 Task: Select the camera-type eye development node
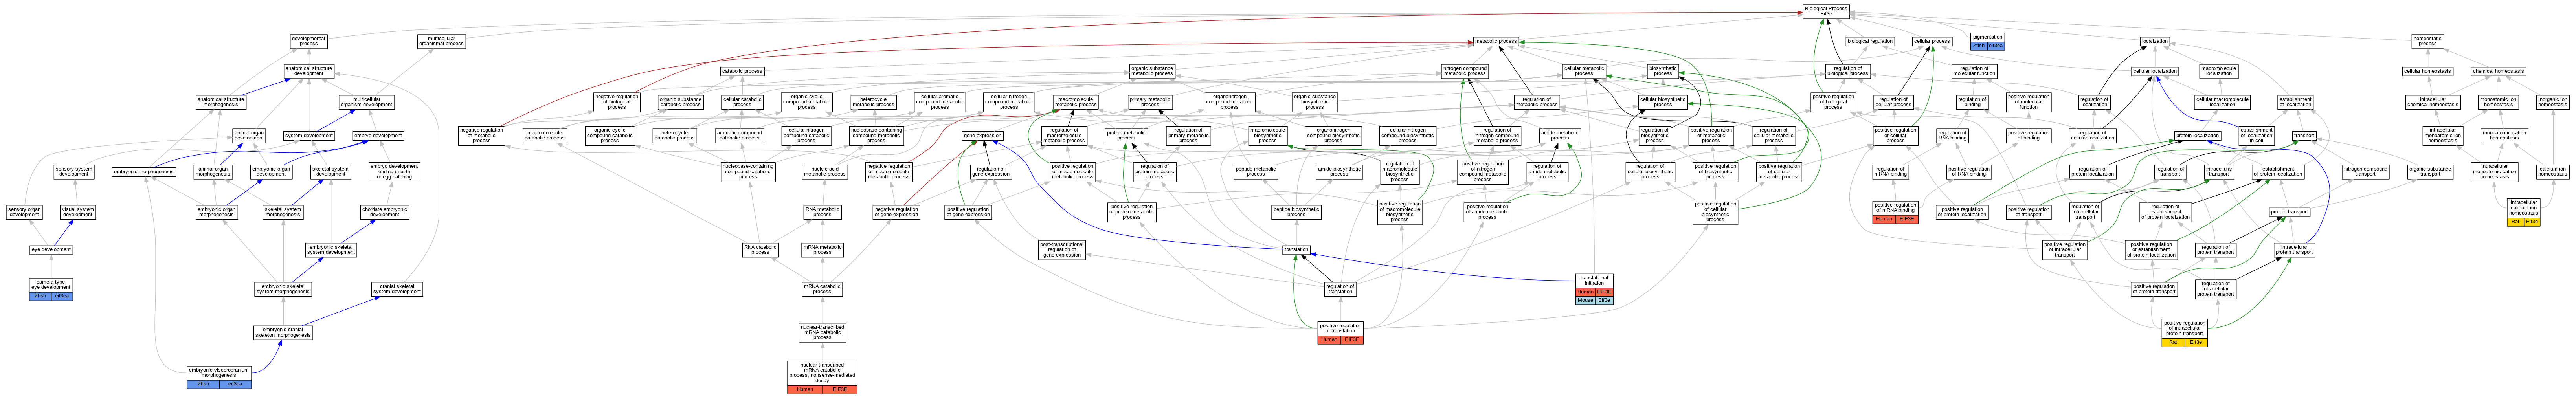(x=51, y=289)
